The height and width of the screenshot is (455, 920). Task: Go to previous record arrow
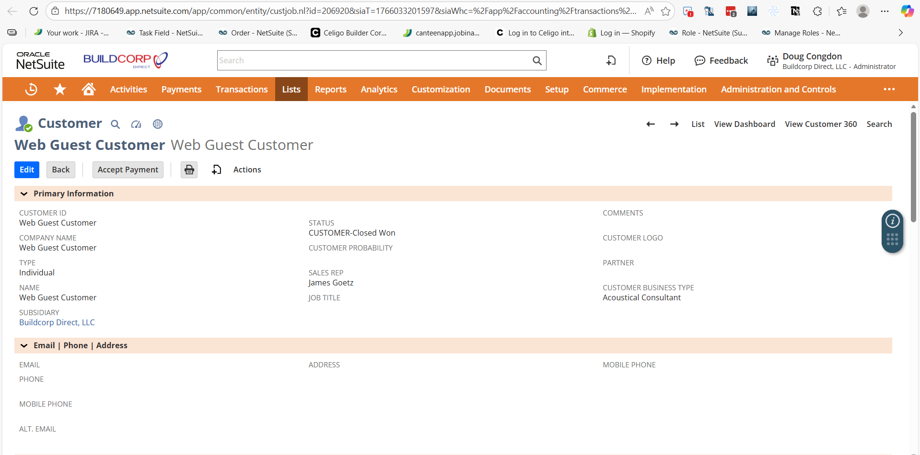[x=651, y=124]
